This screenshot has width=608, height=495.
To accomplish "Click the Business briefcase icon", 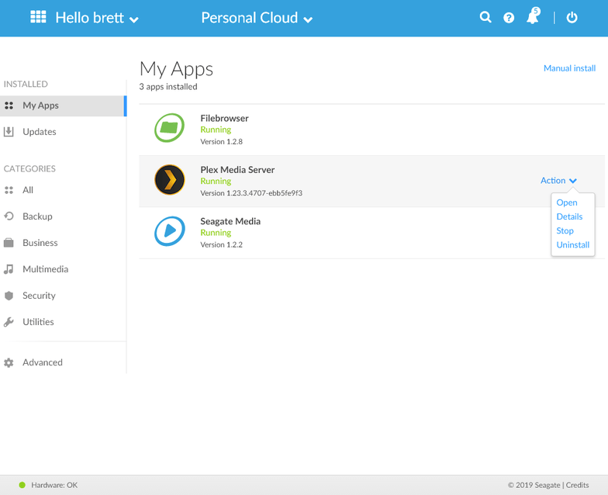I will point(9,243).
